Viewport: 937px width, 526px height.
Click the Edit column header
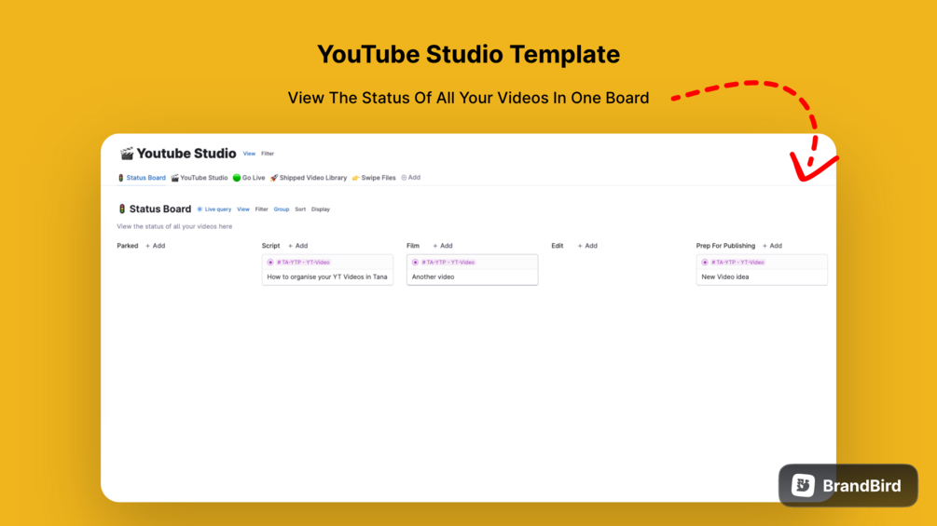pyautogui.click(x=557, y=246)
